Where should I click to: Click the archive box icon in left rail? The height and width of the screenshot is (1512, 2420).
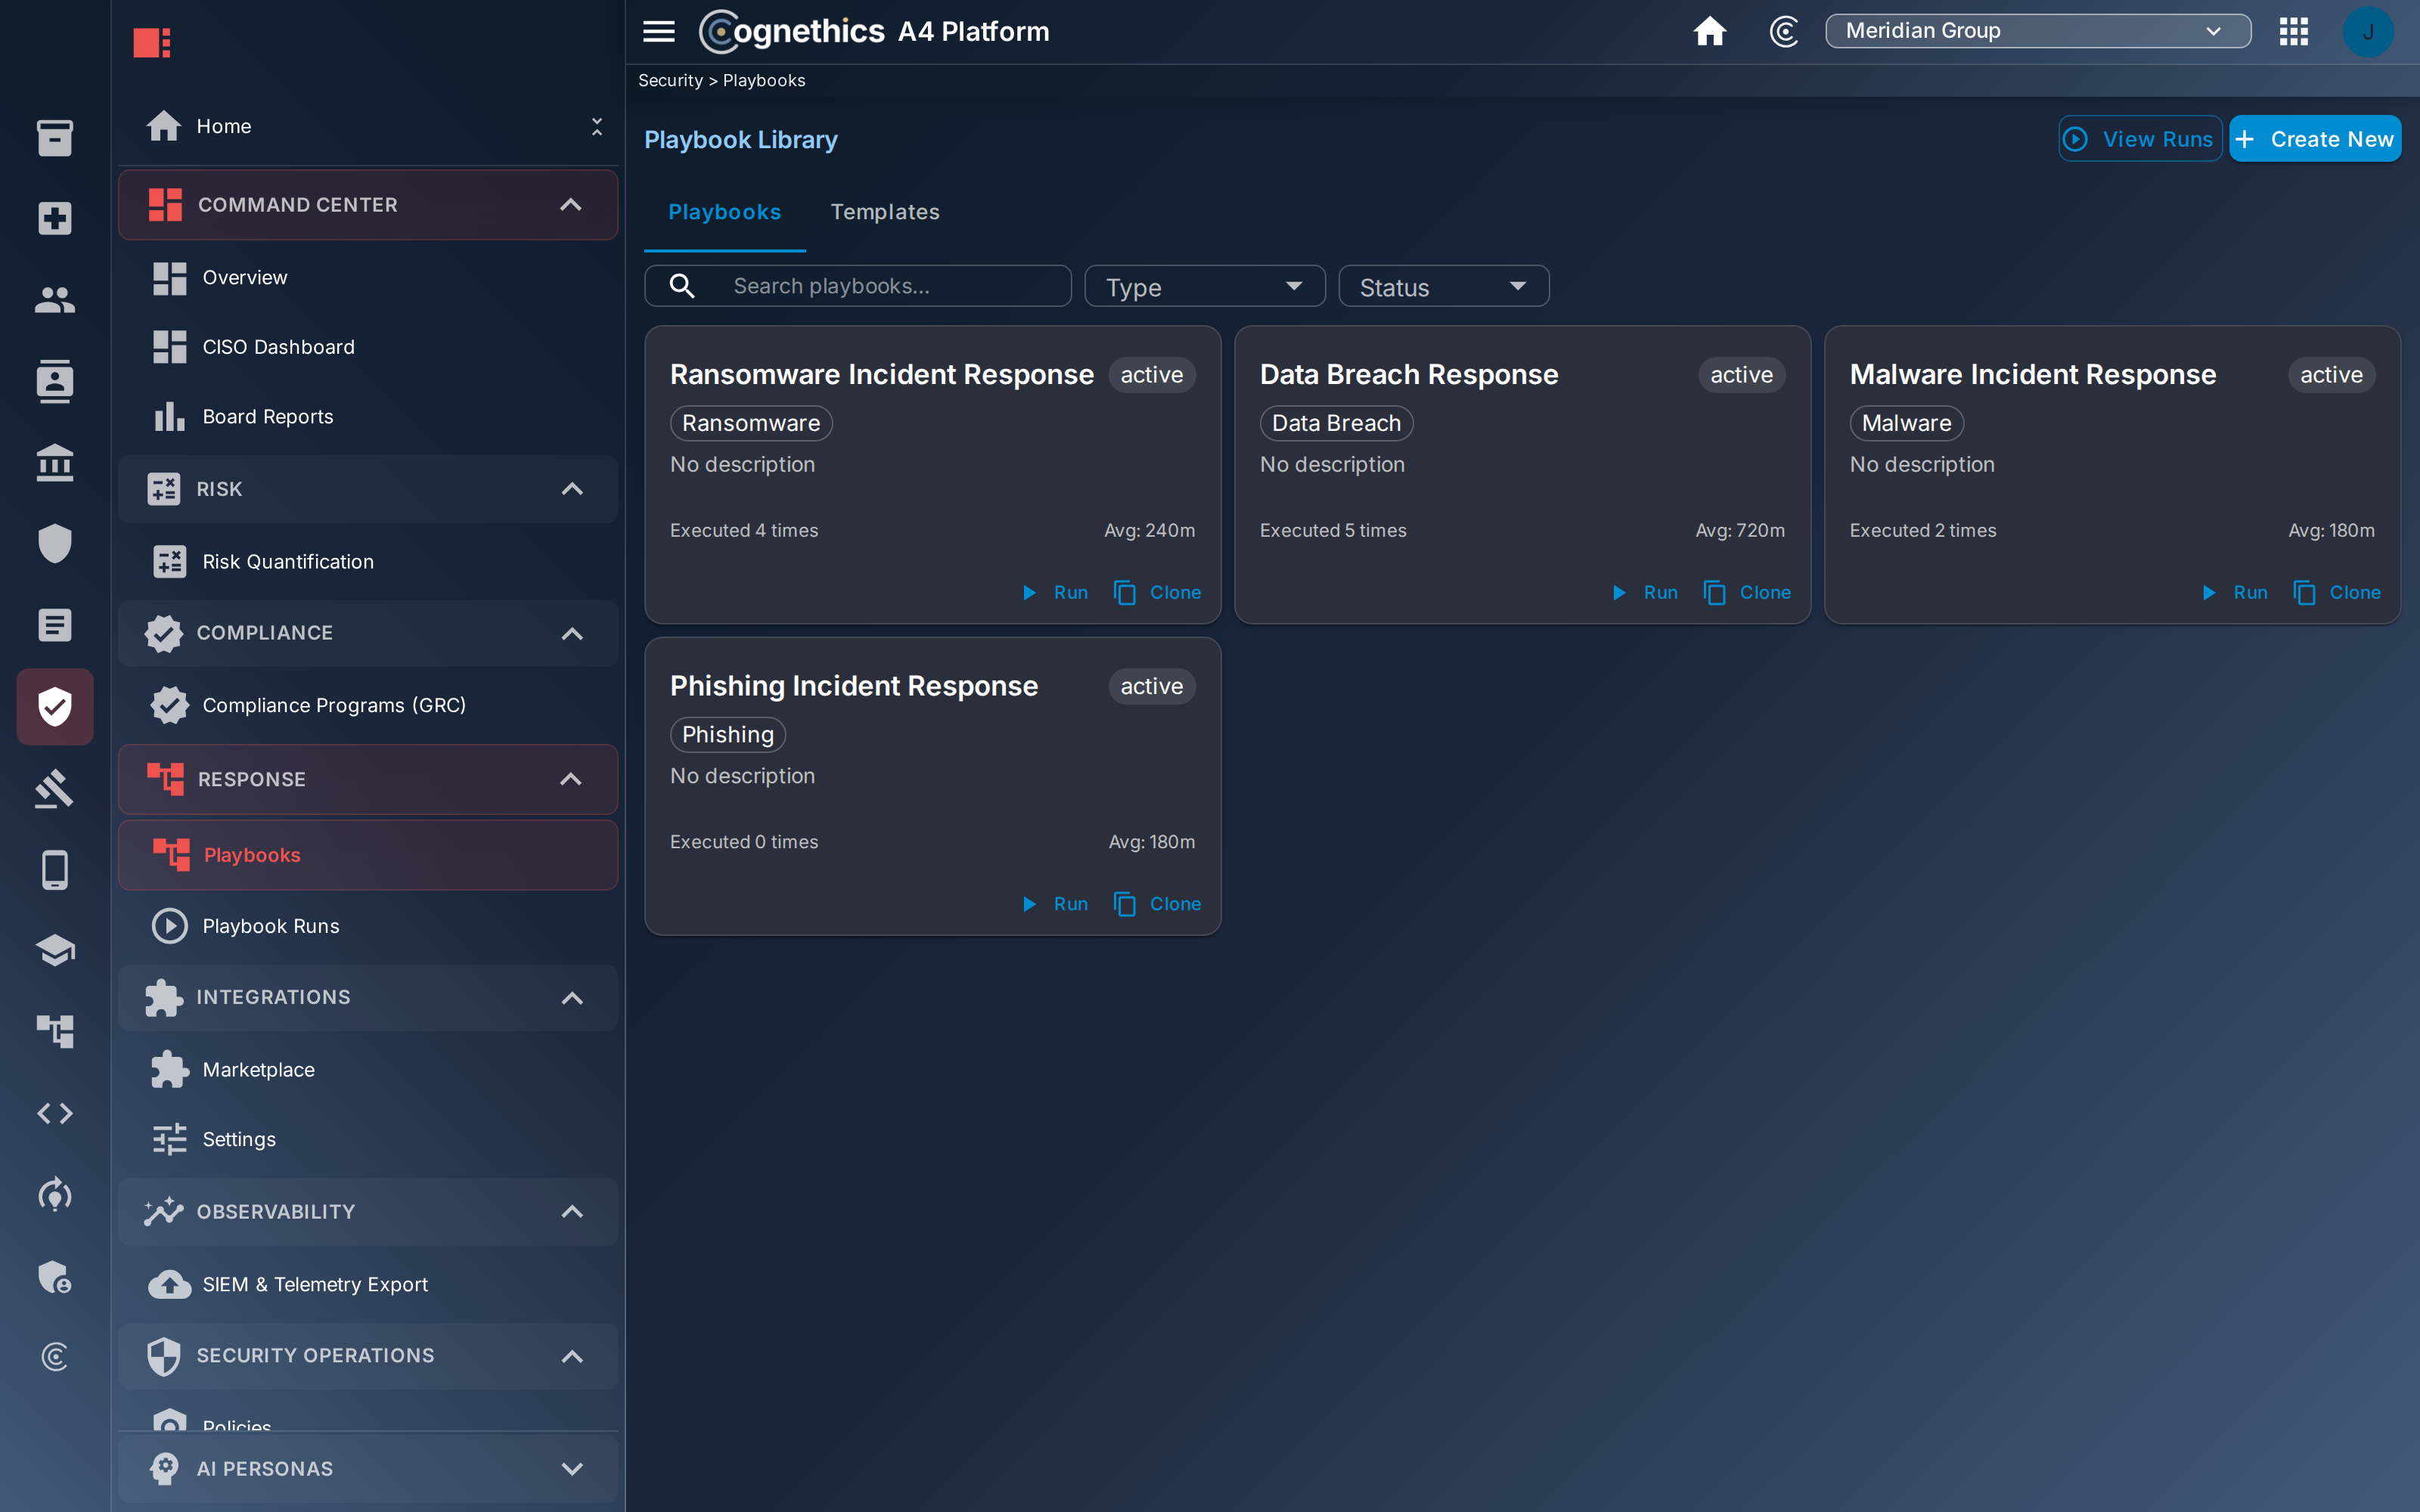[x=55, y=137]
